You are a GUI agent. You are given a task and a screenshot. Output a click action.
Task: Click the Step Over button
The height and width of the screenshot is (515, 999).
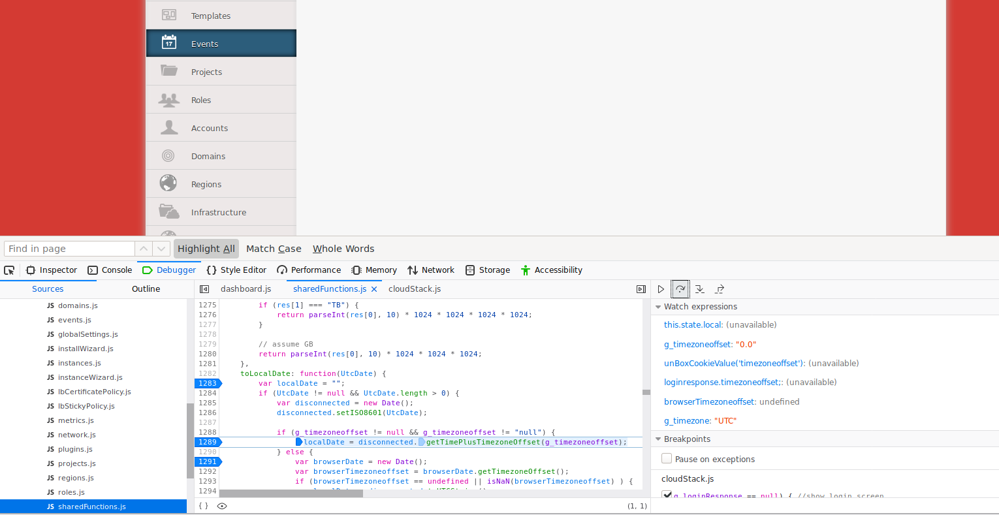click(680, 289)
